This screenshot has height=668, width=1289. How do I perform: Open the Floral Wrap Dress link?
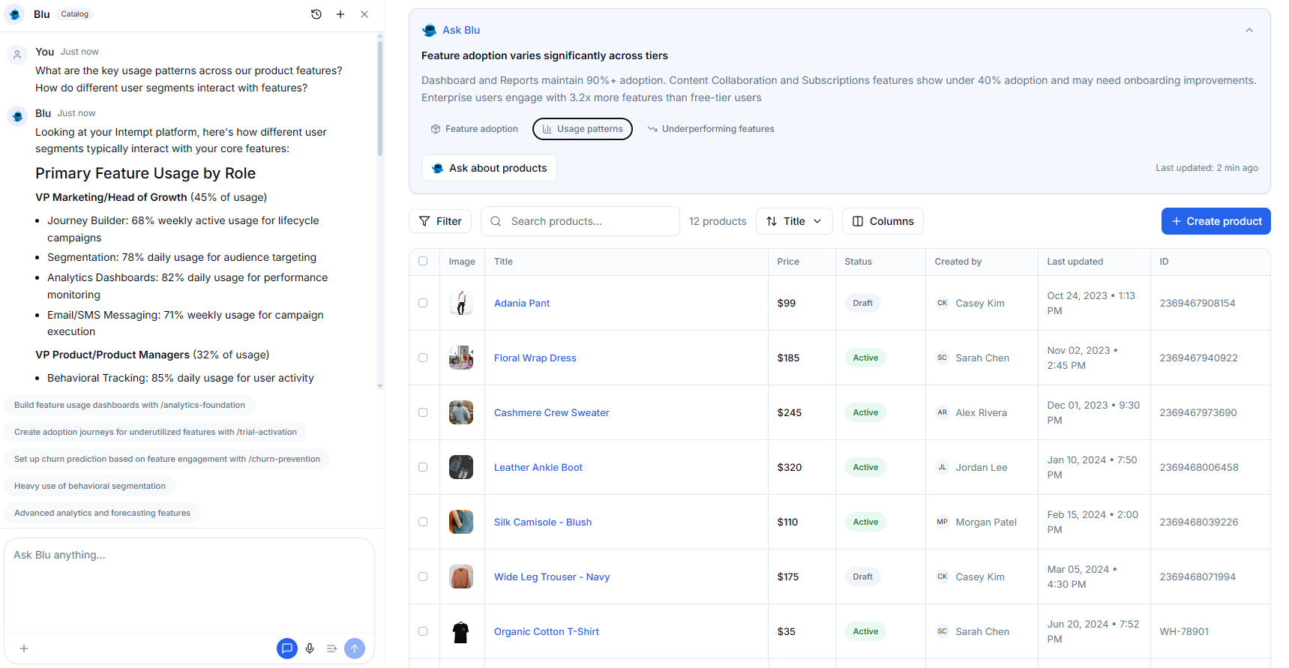pyautogui.click(x=535, y=358)
